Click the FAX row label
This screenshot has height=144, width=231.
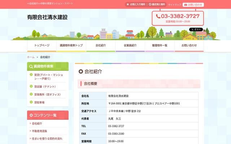[93, 134]
